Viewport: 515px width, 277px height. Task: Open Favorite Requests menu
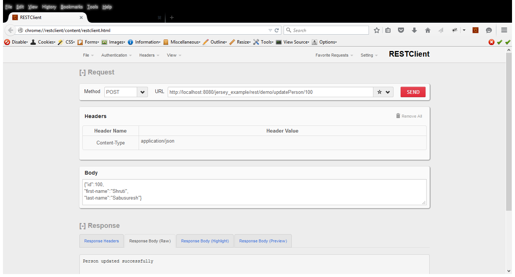(334, 55)
